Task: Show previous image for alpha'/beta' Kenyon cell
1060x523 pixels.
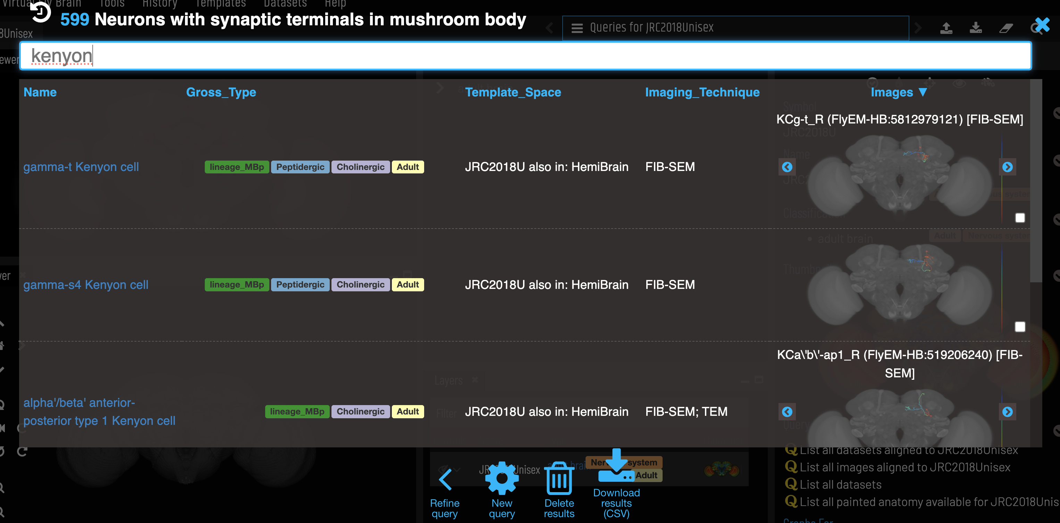Action: pyautogui.click(x=787, y=412)
